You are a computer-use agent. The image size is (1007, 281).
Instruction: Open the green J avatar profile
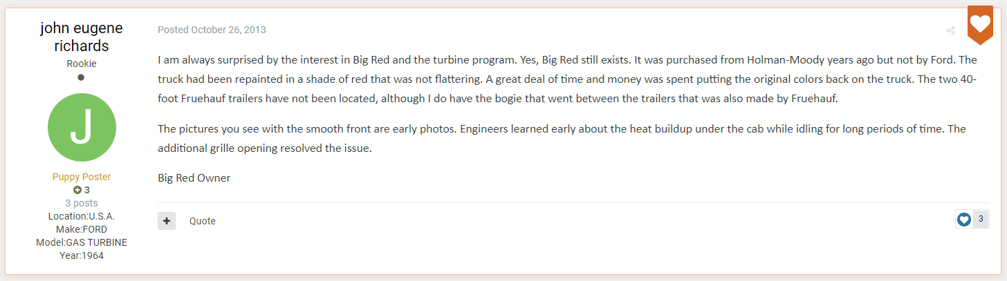coord(82,128)
